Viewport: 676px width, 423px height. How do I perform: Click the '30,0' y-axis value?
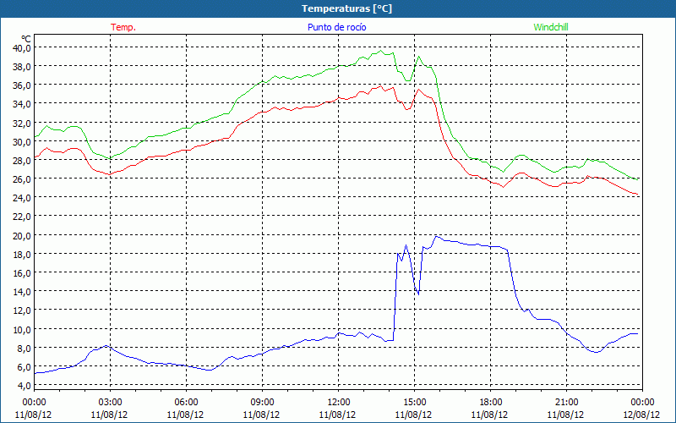point(22,141)
